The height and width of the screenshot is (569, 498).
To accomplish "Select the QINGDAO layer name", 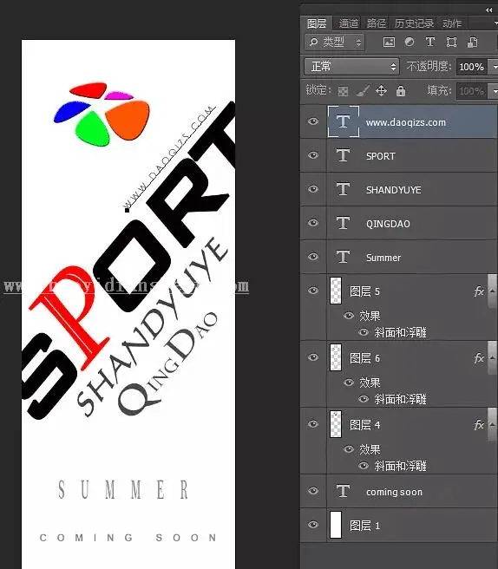I will [x=388, y=224].
